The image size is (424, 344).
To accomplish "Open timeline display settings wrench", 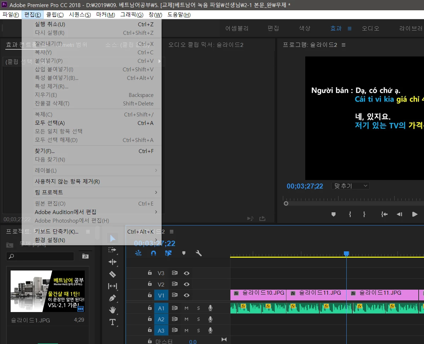I will pos(199,253).
